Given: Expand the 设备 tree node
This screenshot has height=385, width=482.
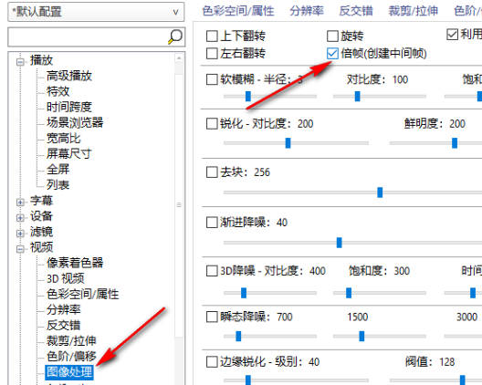Looking at the screenshot, I should pos(20,217).
